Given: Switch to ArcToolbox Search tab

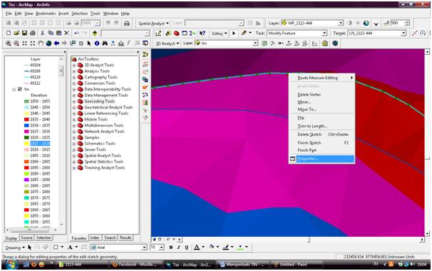Looking at the screenshot, I should 110,237.
